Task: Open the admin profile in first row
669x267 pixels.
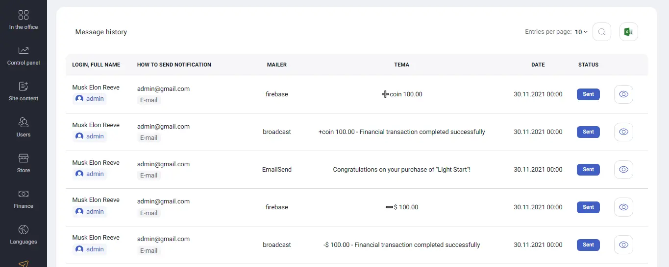Action: click(x=90, y=99)
